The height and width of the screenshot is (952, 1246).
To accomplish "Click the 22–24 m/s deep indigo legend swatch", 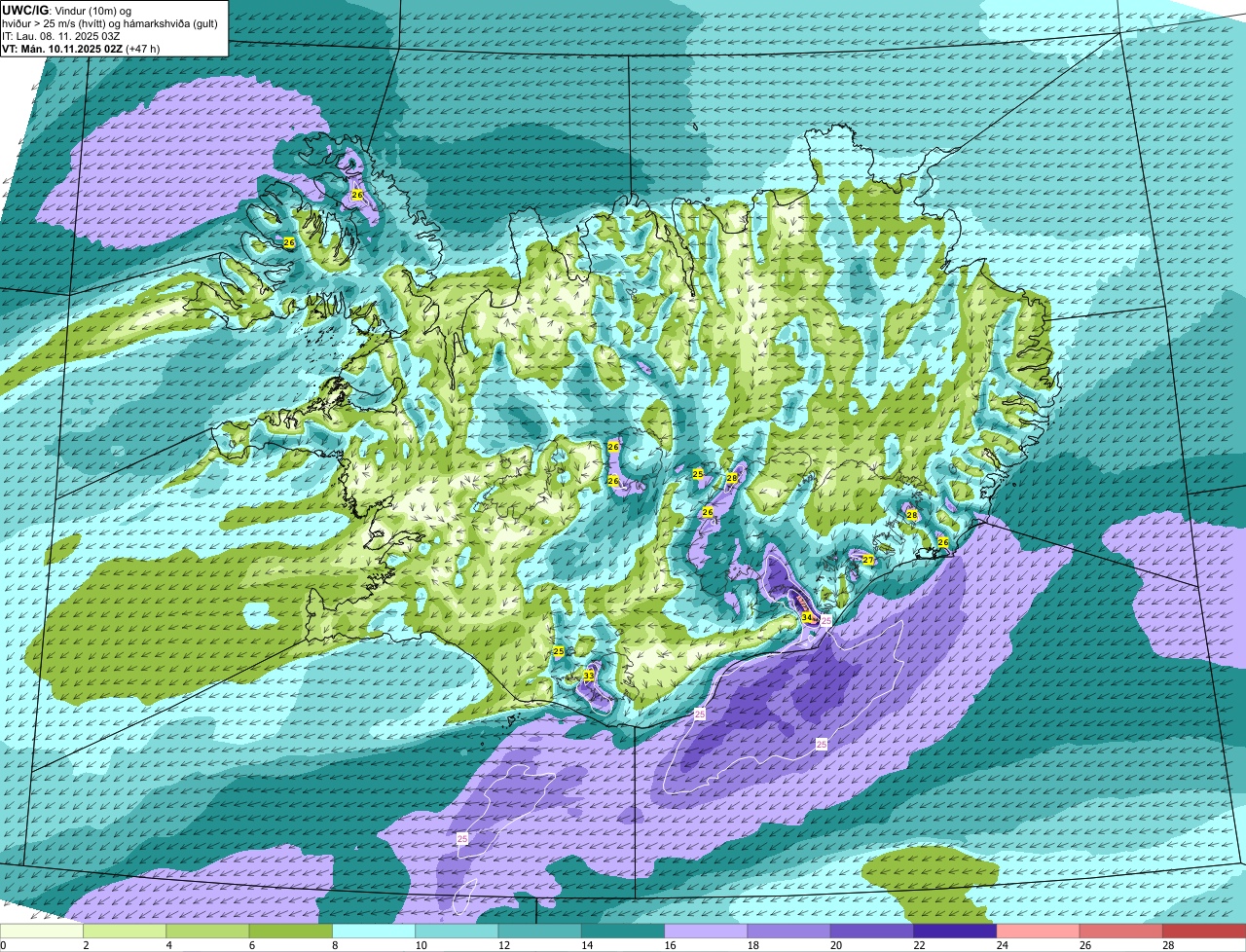I will click(955, 932).
